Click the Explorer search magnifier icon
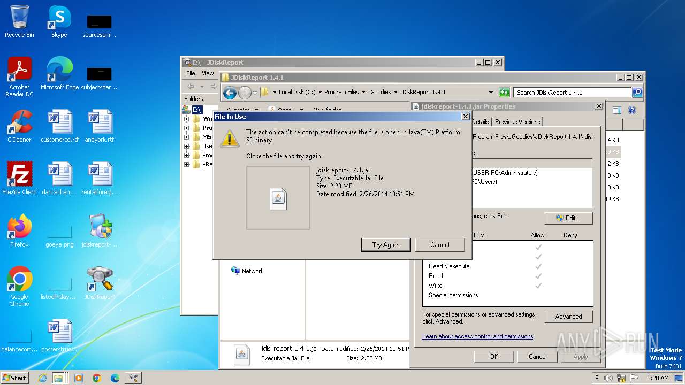 tap(637, 93)
